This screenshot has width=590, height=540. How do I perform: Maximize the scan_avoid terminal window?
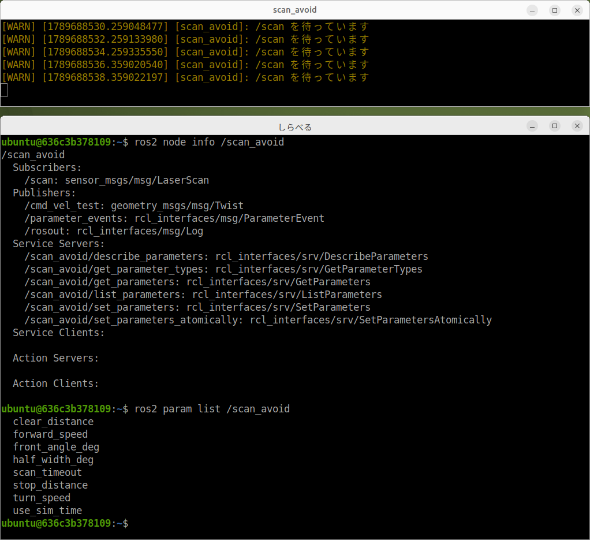(x=555, y=10)
